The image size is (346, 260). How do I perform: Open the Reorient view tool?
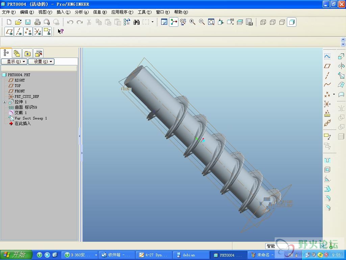click(221, 22)
